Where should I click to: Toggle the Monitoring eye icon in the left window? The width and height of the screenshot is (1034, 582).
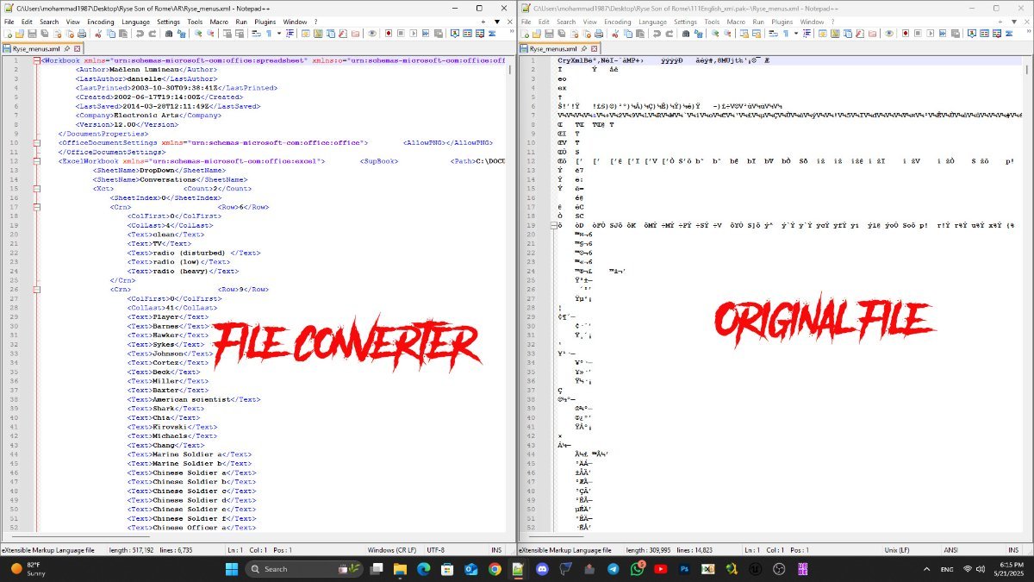(372, 34)
